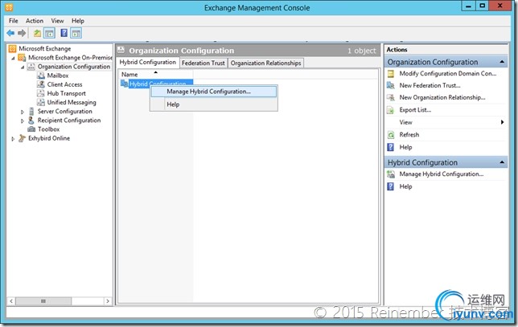The height and width of the screenshot is (327, 518).
Task: Click the blue Help toolbar icon
Action: pyautogui.click(x=64, y=33)
